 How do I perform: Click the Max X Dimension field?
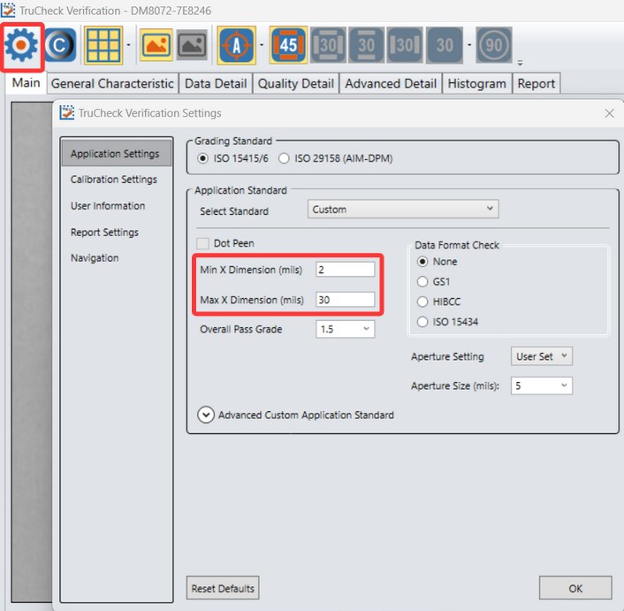pos(345,300)
